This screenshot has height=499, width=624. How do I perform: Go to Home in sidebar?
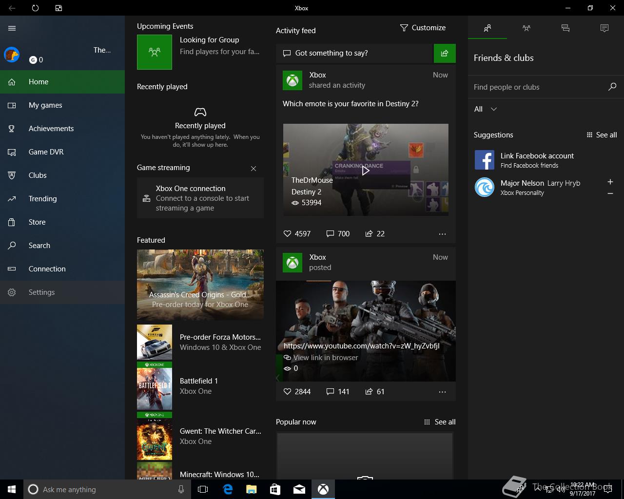[62, 82]
